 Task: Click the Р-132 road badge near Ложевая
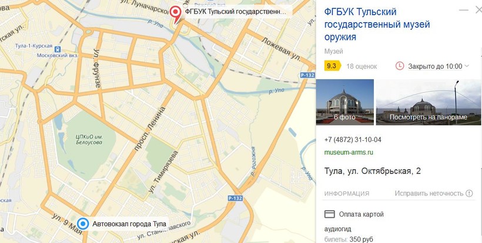(x=307, y=76)
